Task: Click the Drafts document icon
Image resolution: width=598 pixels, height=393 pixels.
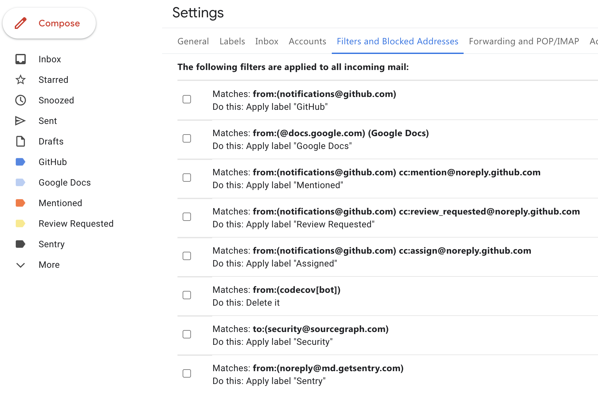Action: 21,141
